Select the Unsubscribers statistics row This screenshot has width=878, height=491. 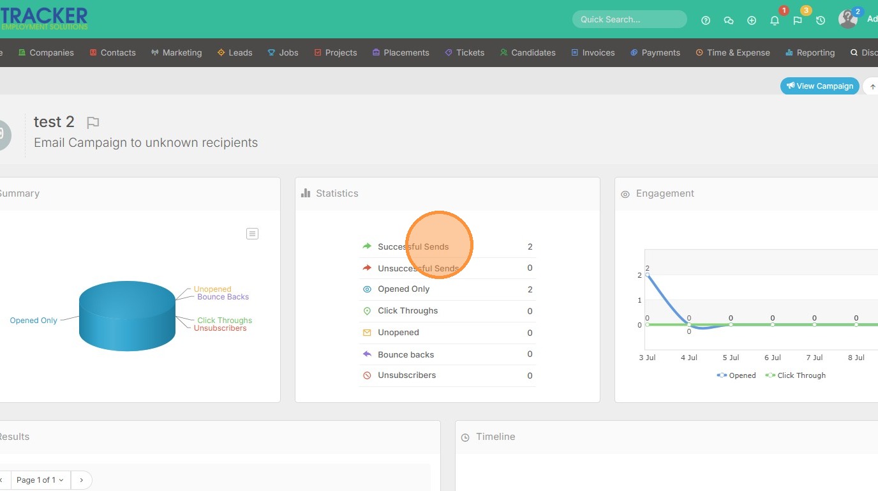[x=447, y=375]
